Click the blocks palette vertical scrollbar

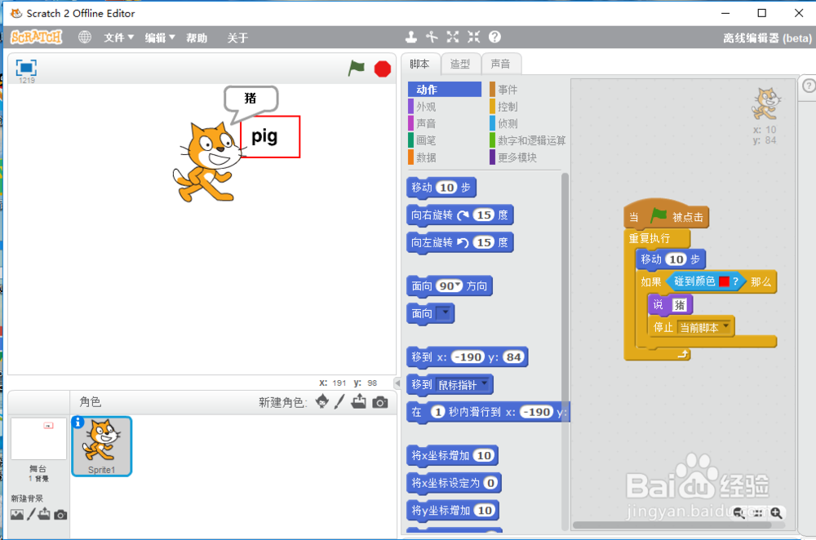click(565, 351)
